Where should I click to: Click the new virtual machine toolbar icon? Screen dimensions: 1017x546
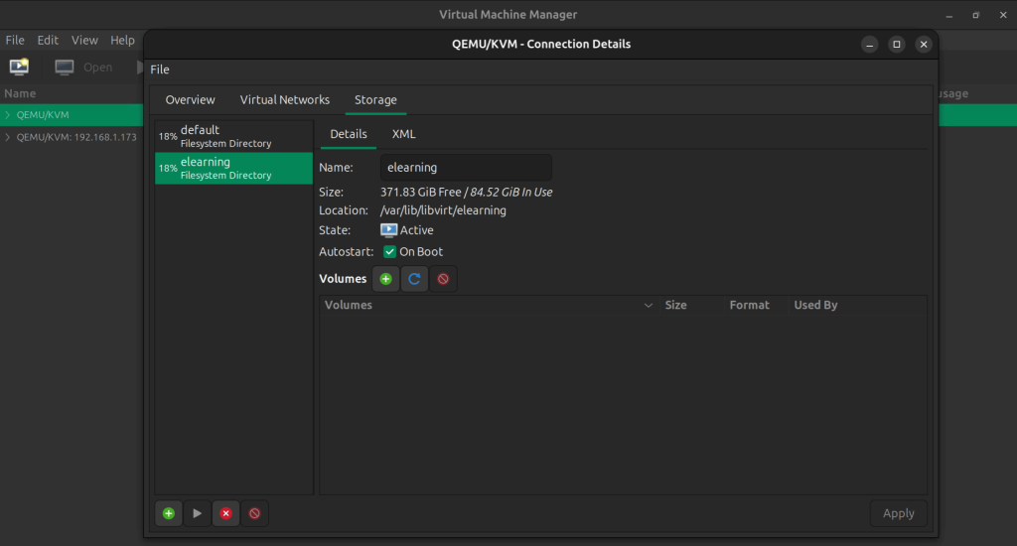(x=19, y=67)
